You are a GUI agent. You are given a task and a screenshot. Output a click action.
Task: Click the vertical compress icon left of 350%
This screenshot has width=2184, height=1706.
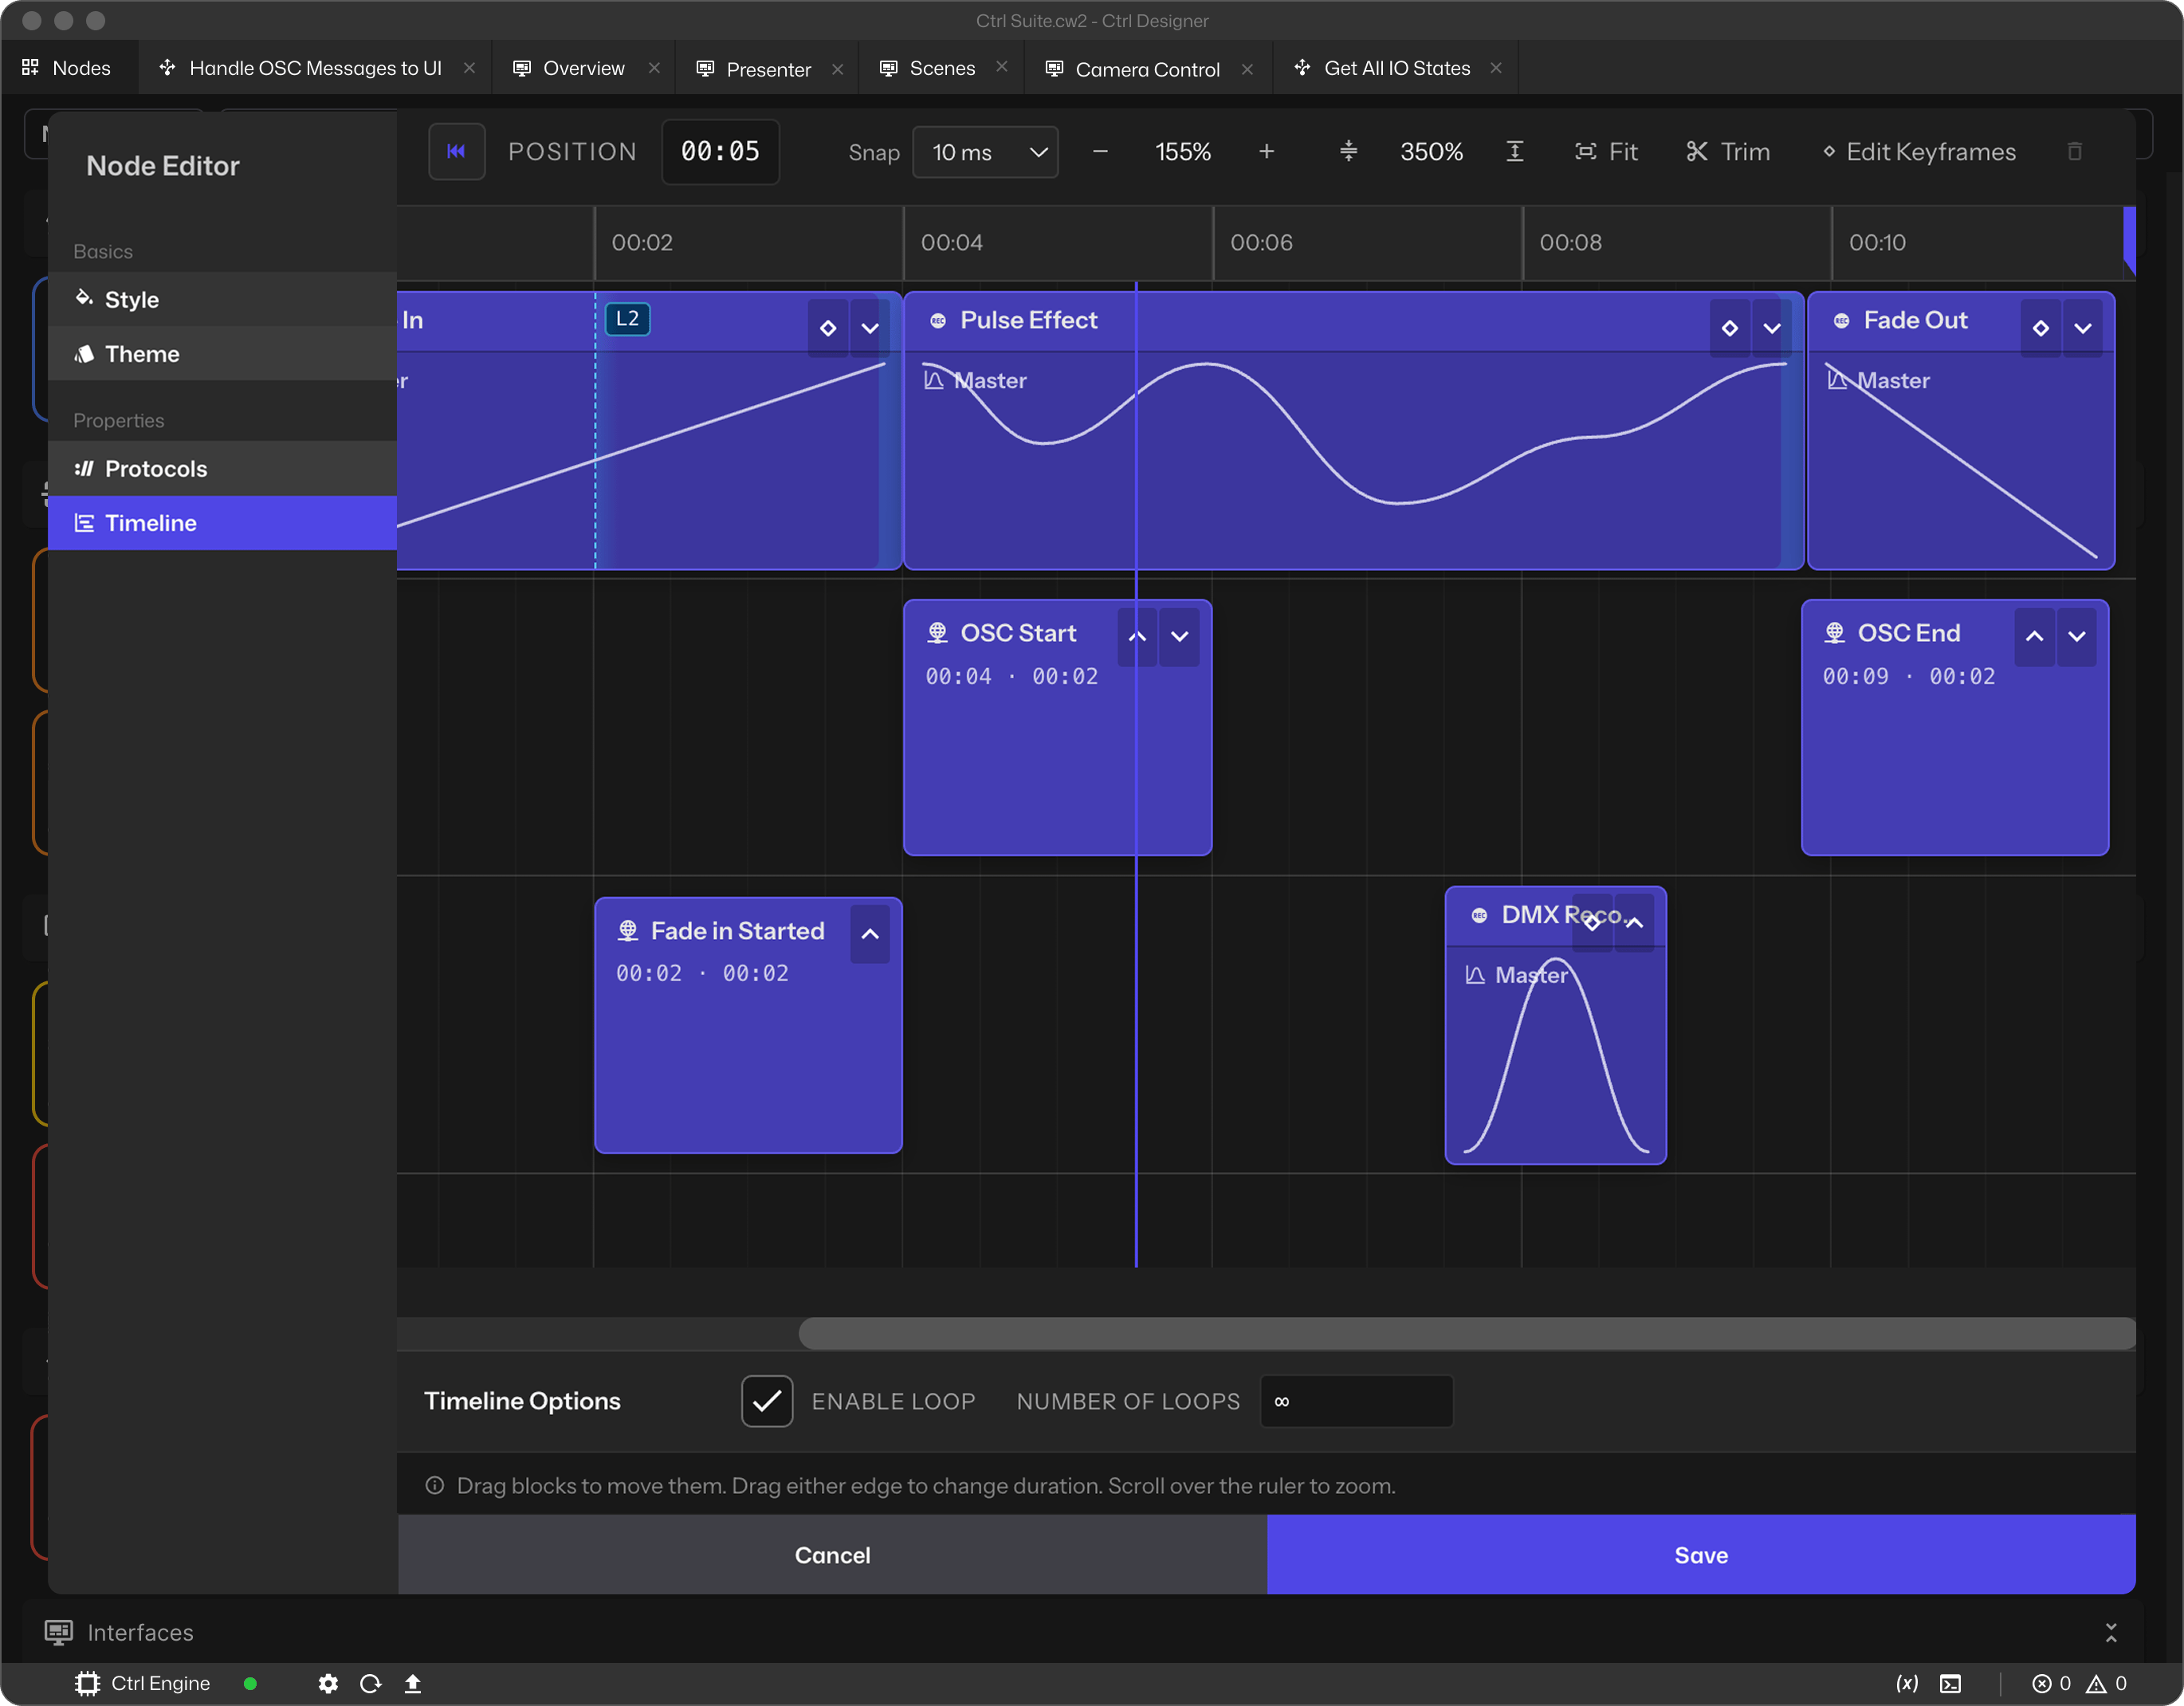1348,152
